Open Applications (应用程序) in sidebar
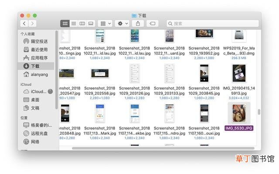The image size is (279, 174). pos(36,58)
